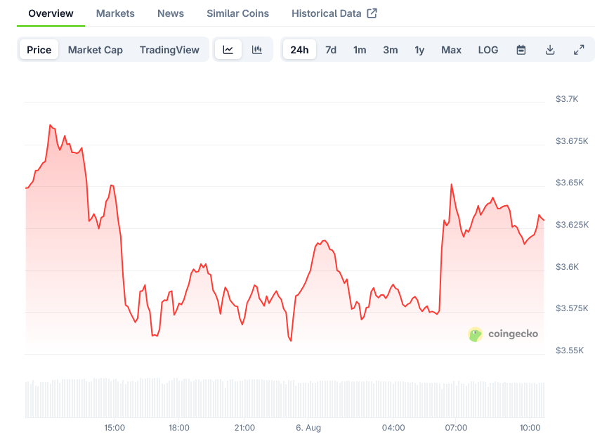Viewport: 595px width, 439px height.
Task: Select the Overview tab
Action: tap(51, 13)
